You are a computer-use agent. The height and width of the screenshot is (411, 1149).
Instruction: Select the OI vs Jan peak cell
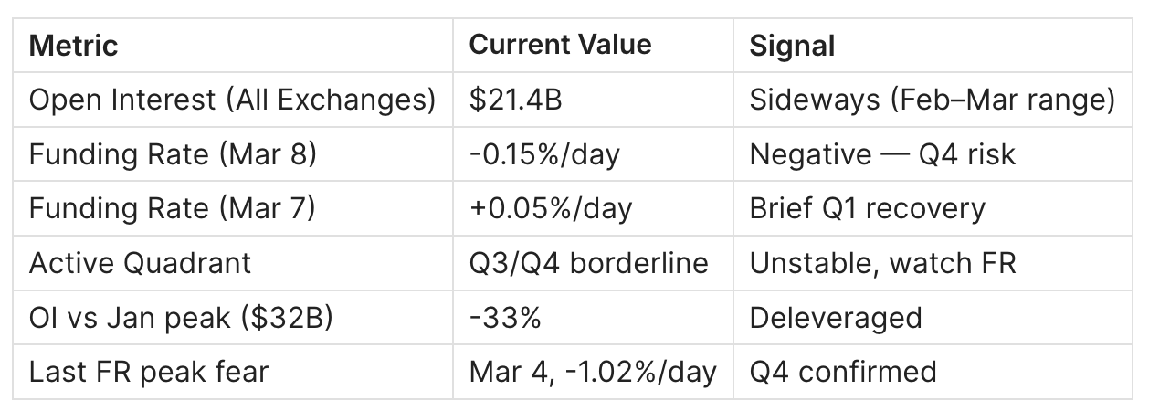coord(180,318)
